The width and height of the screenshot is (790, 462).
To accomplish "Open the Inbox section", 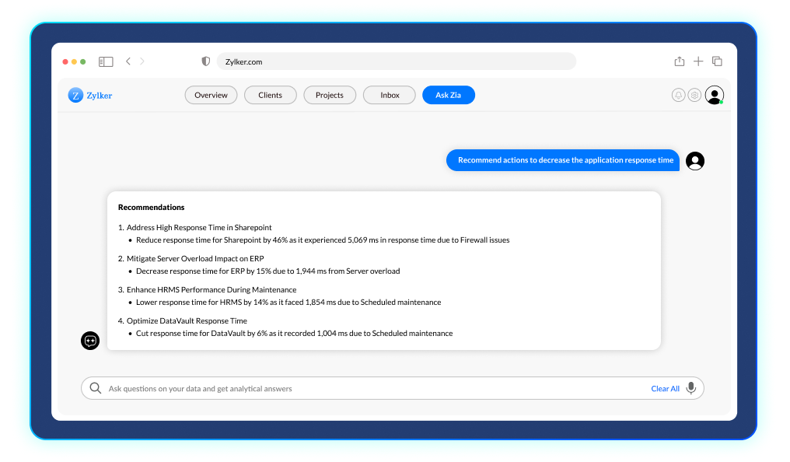I will [x=389, y=94].
